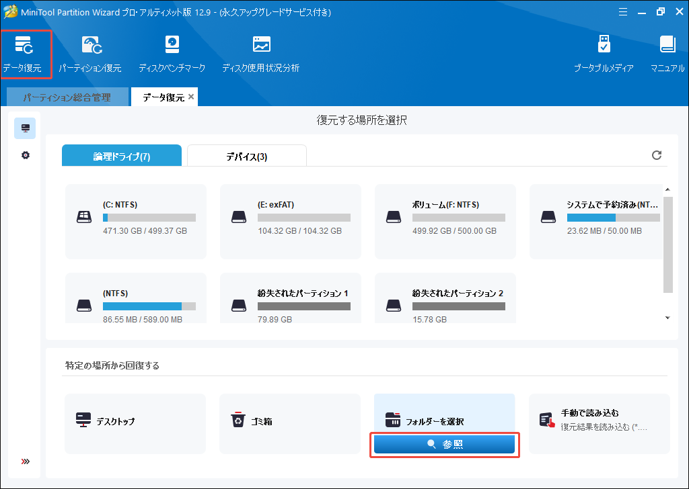Select ボリューム(F: NTFS) drive card

point(445,222)
